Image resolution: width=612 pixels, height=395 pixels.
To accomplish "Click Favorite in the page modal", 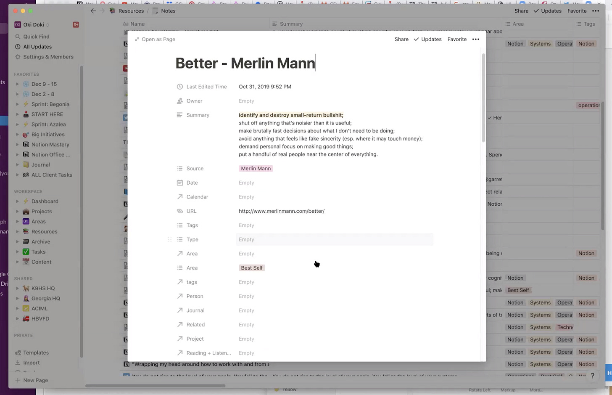I will (457, 39).
